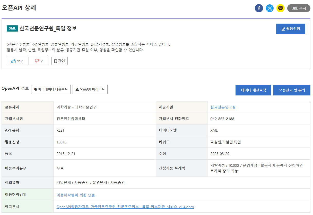Select keywords 국경일,기념일,특일
Screen dimensions: 313x215
226,142
